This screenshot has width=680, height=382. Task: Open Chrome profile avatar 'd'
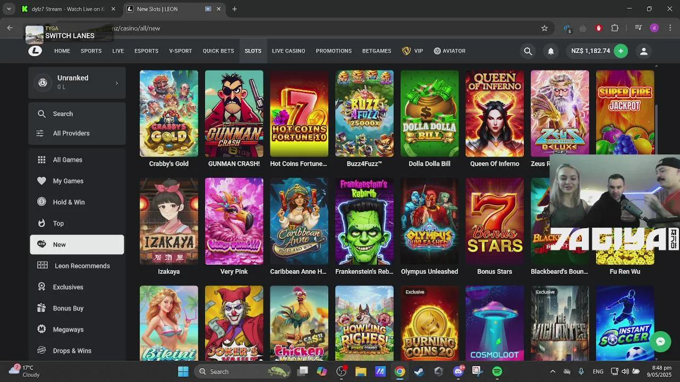654,28
